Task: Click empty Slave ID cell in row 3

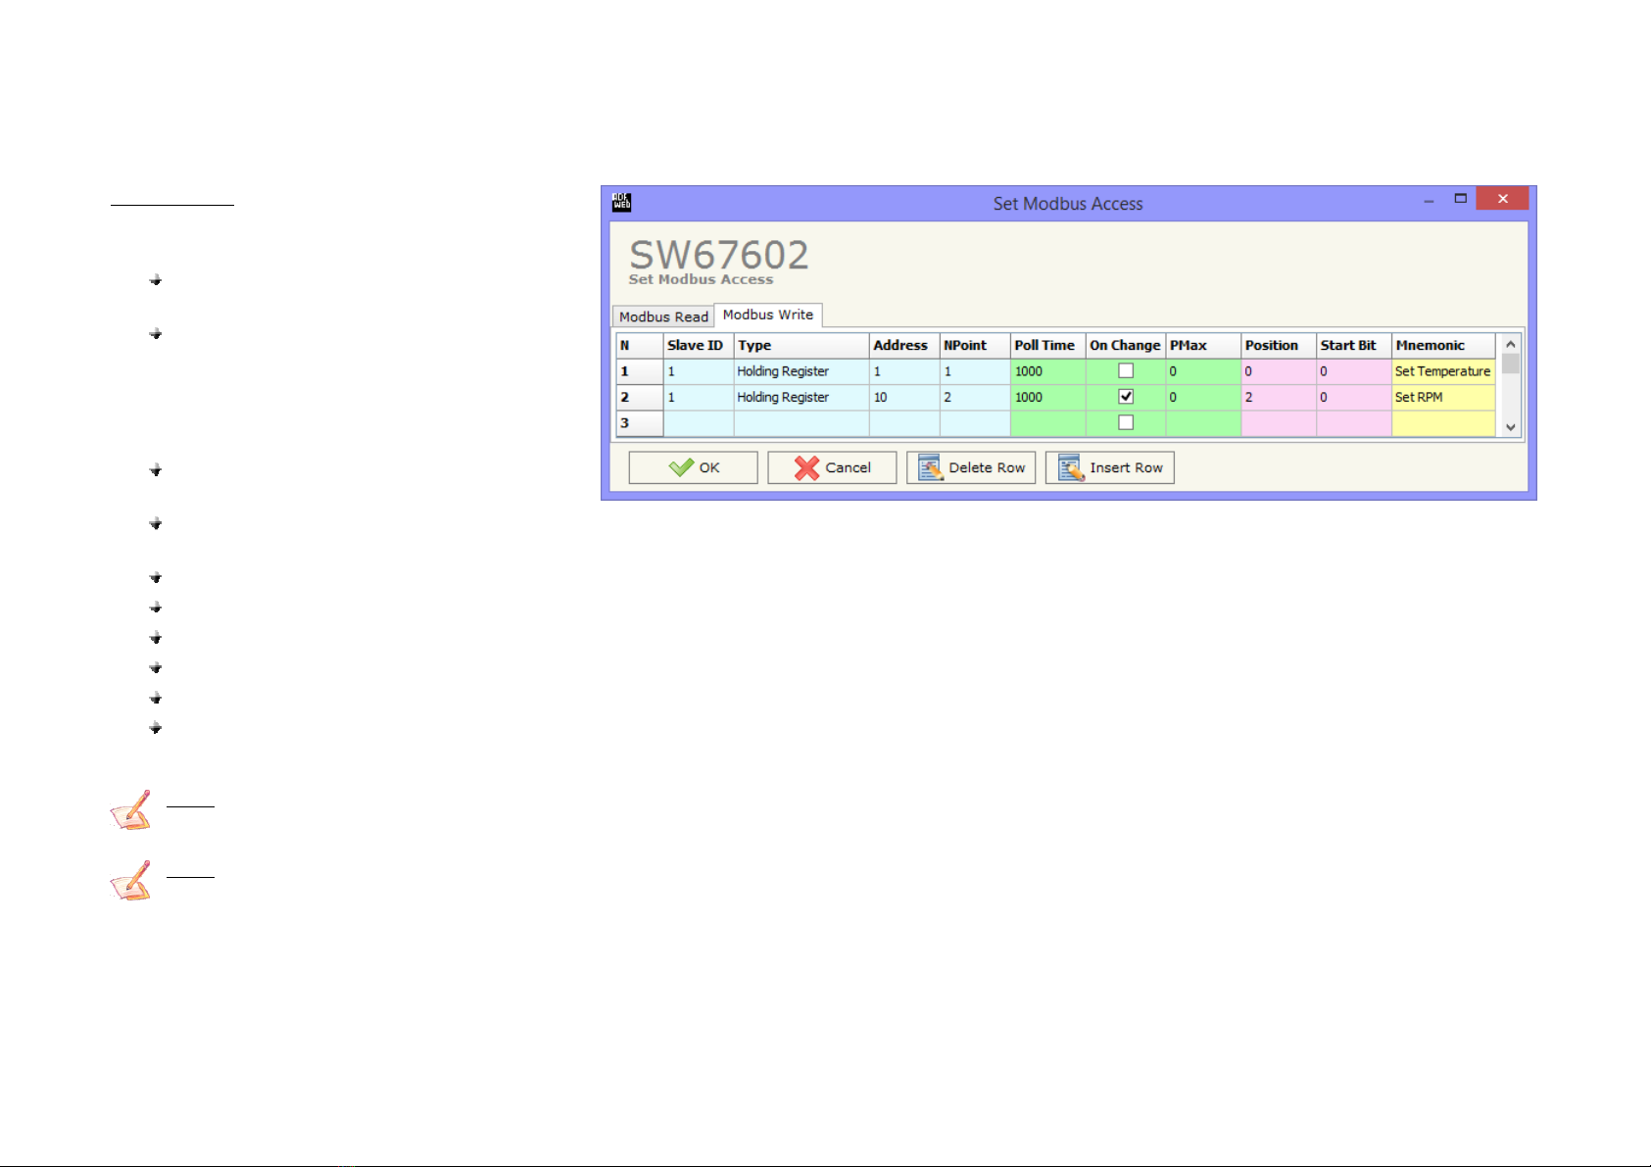Action: point(699,422)
